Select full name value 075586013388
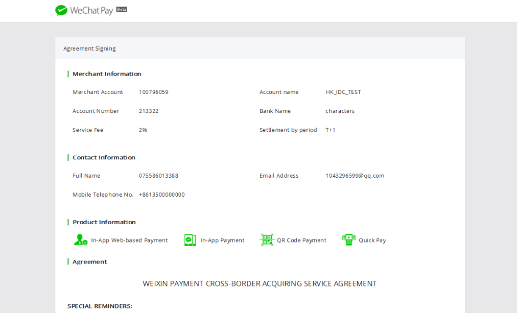The image size is (517, 313). click(158, 176)
